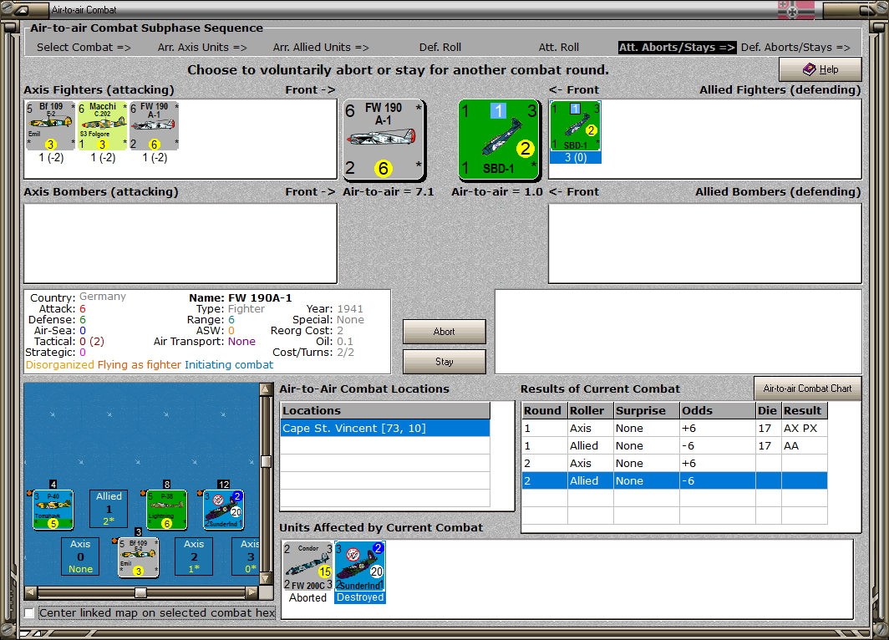Click the Die column header

[x=768, y=410]
